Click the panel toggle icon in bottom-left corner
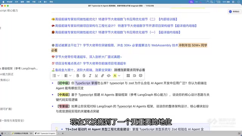Image resolution: width=242 pixels, height=136 pixels. pyautogui.click(x=2, y=133)
